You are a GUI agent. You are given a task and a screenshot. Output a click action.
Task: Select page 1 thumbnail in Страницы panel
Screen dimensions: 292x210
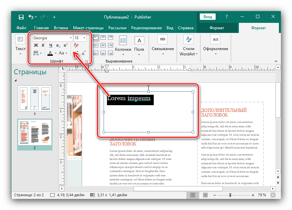(x=35, y=98)
